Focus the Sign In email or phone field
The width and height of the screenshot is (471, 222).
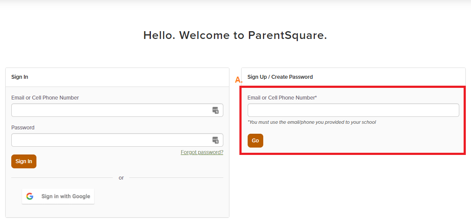coord(117,110)
